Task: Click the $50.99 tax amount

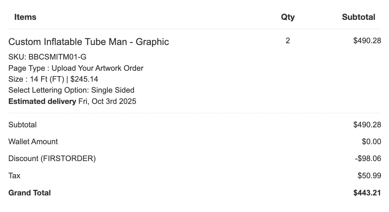Action: click(369, 176)
